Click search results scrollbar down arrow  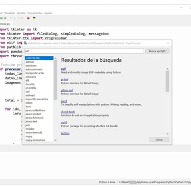pos(168,134)
